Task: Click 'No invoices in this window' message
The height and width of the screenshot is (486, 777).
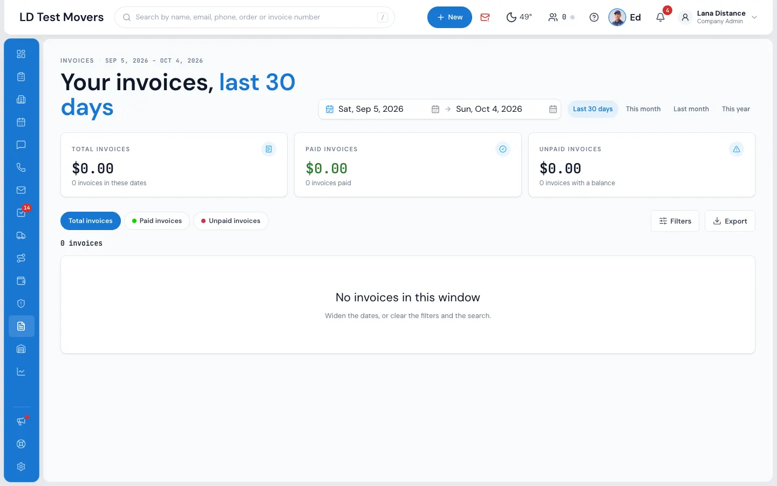Action: pos(408,298)
